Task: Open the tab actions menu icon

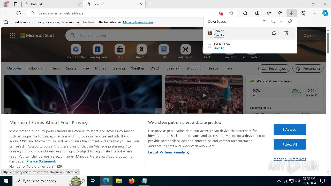Action: click(x=16, y=4)
